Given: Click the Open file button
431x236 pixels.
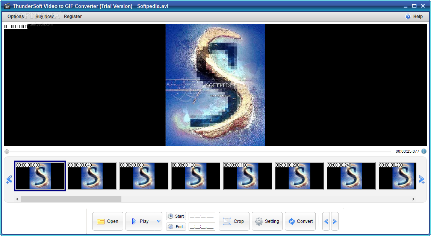Looking at the screenshot, I should coord(108,221).
